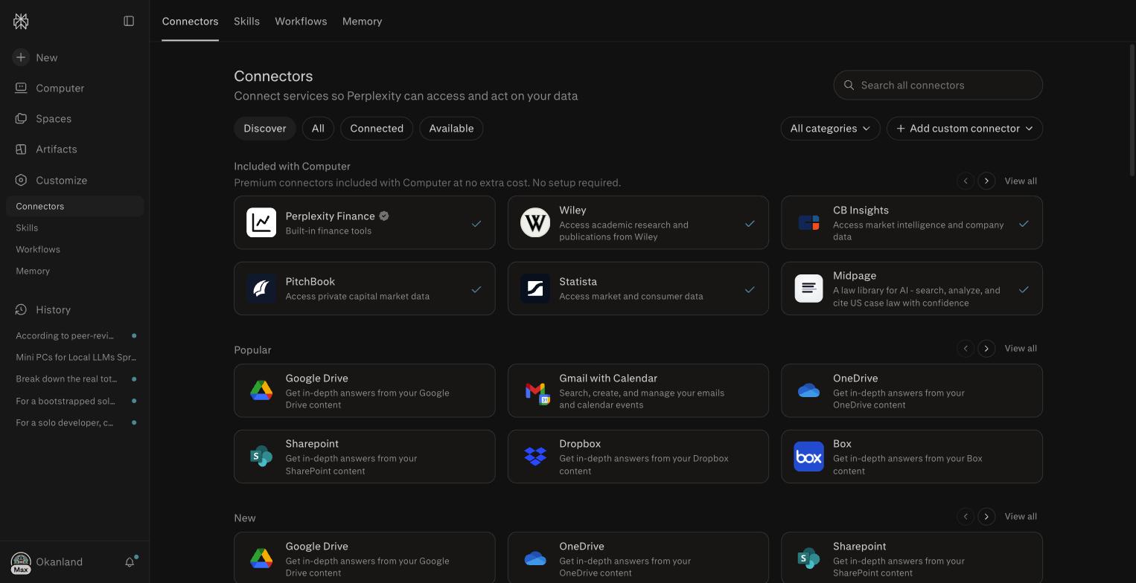This screenshot has width=1136, height=583.
Task: Select the Connected filter pill
Action: [x=377, y=128]
